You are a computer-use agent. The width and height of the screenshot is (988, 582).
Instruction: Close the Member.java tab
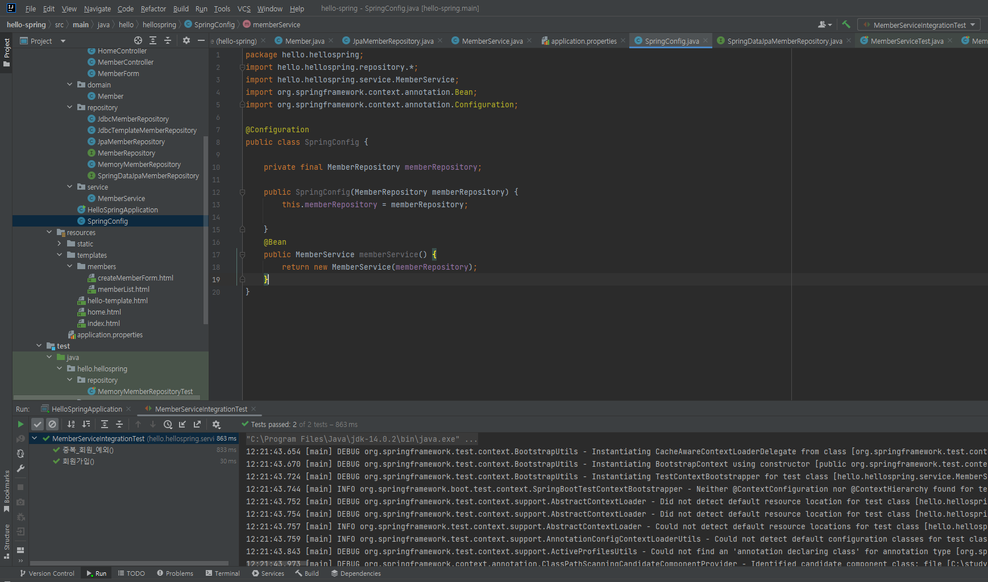331,40
